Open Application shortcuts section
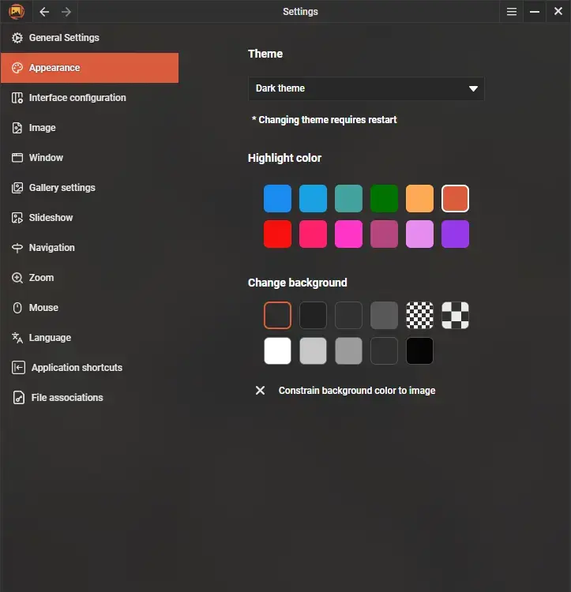The height and width of the screenshot is (592, 571). point(77,368)
